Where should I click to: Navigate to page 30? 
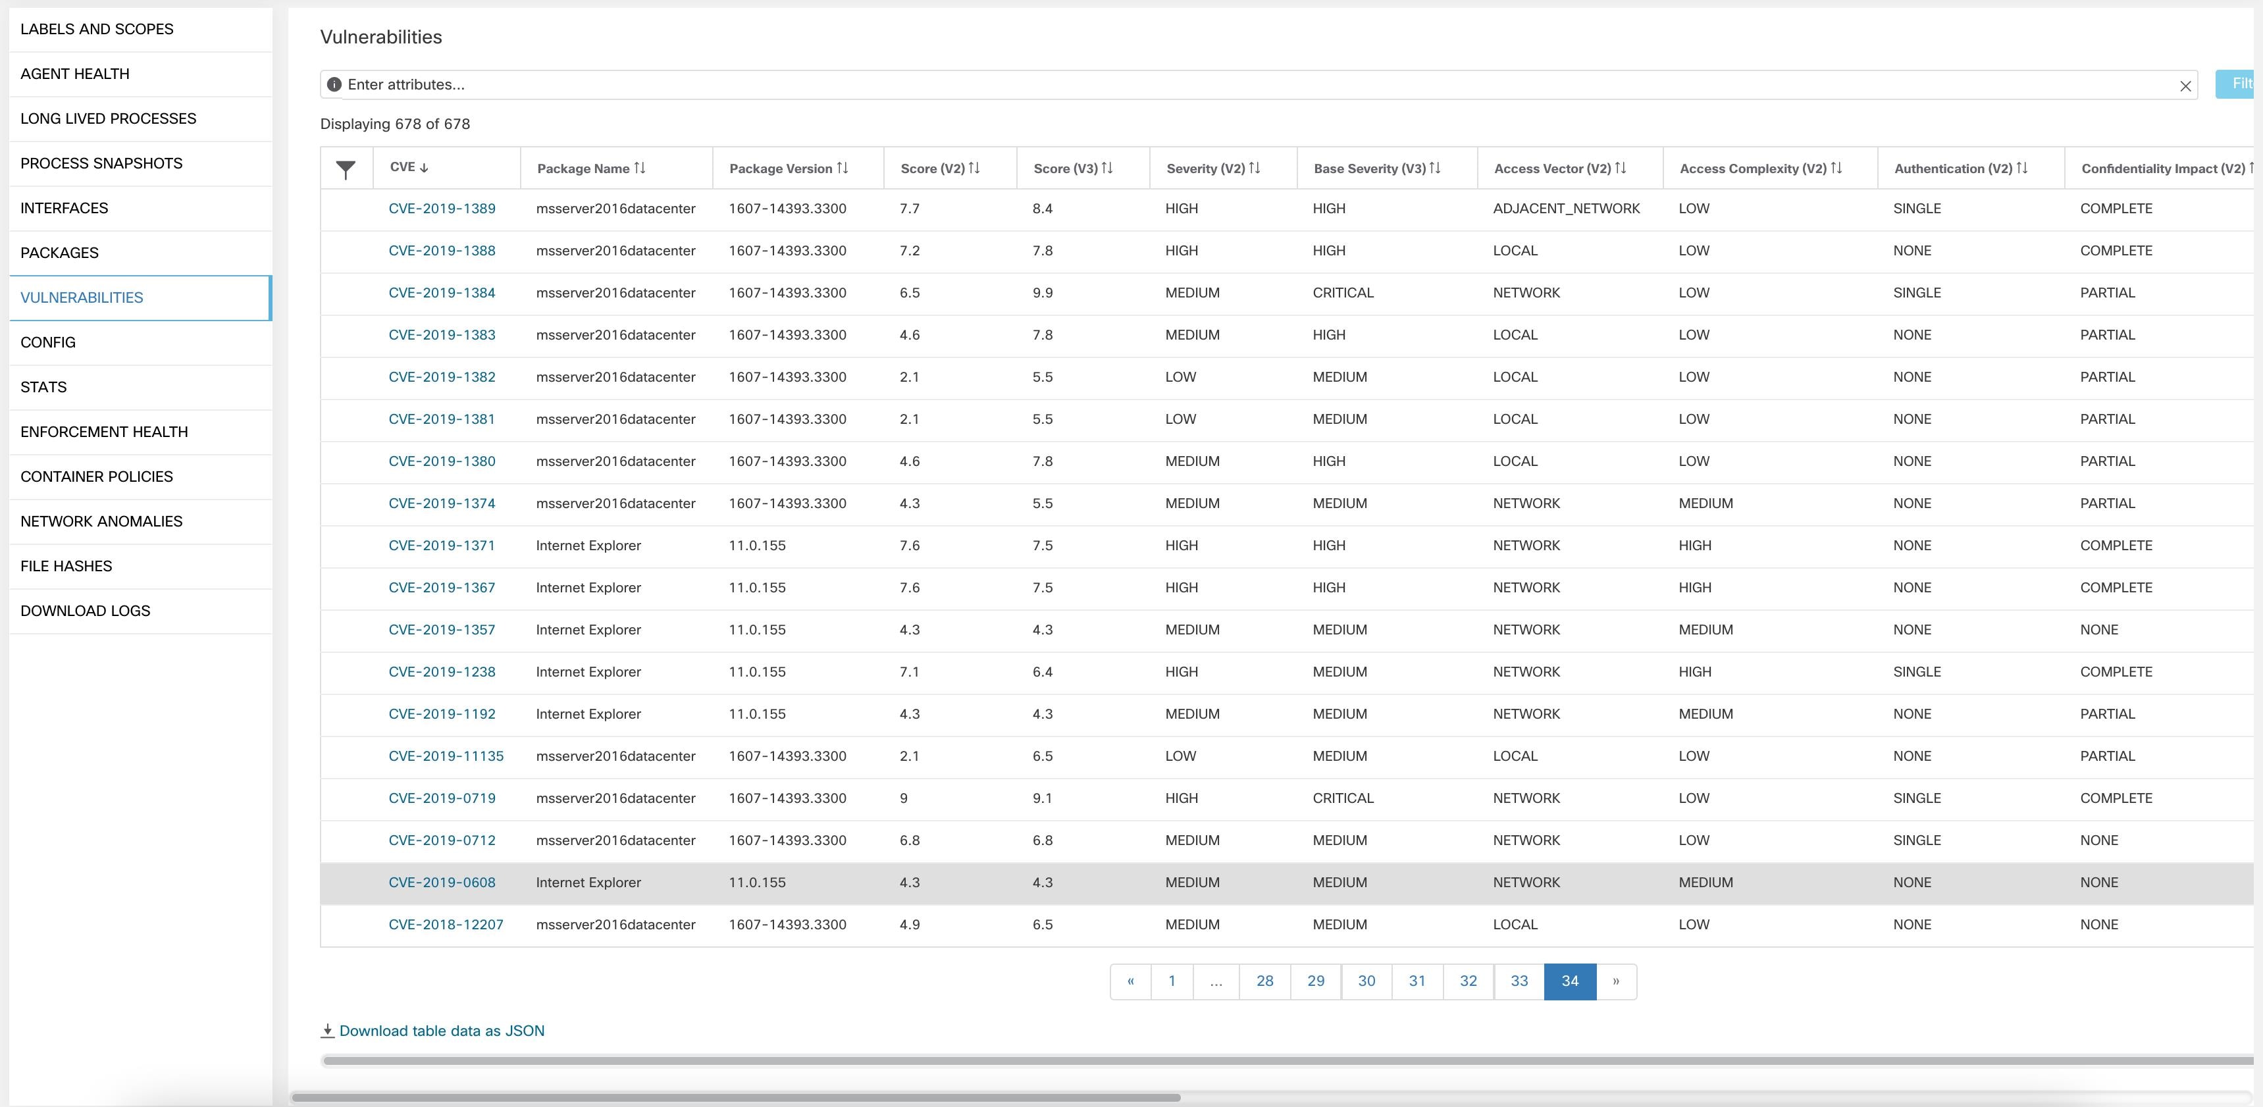coord(1365,980)
